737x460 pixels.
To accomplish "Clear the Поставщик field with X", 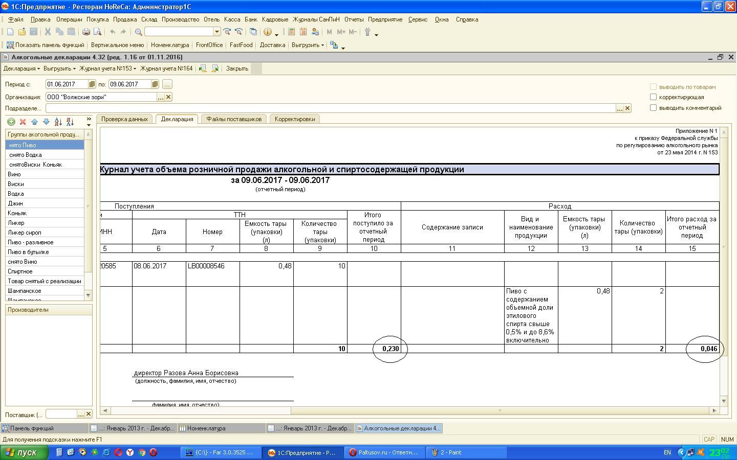I will [88, 414].
